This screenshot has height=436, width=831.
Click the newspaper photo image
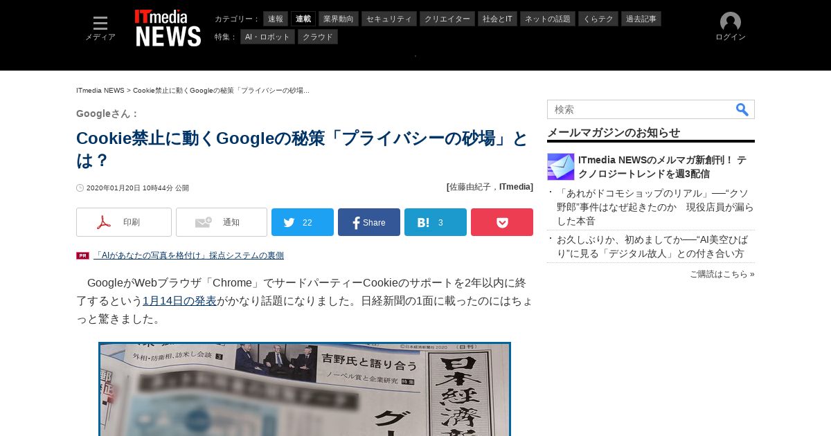(x=305, y=389)
